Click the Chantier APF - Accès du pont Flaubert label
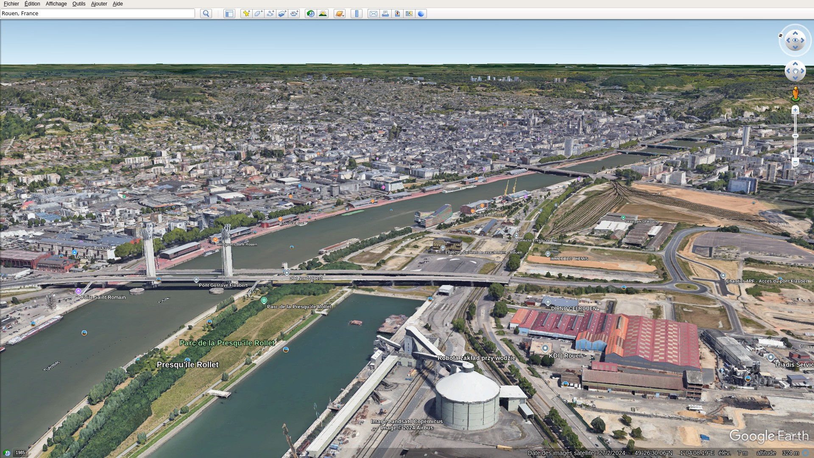This screenshot has width=814, height=458. click(x=767, y=281)
